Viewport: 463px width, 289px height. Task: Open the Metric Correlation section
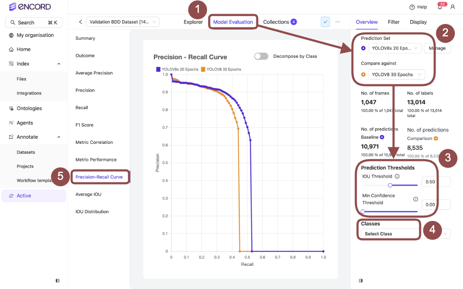point(94,142)
